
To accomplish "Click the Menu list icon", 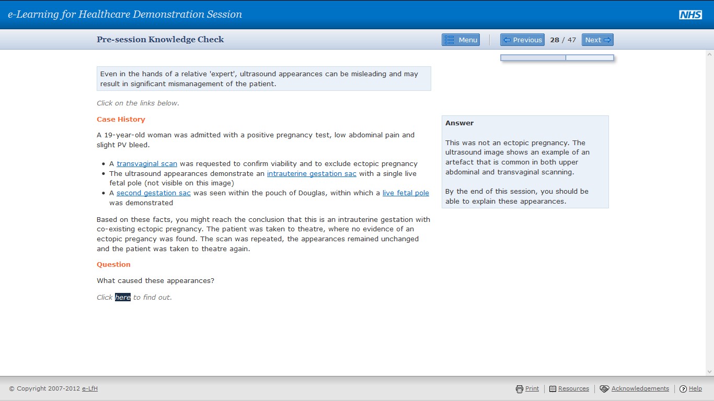I will click(448, 40).
